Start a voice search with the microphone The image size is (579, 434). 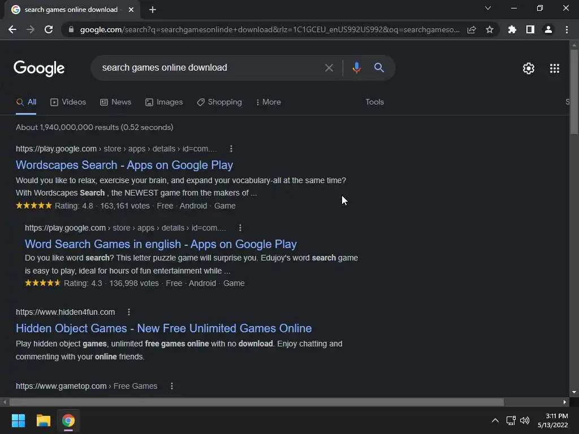356,68
